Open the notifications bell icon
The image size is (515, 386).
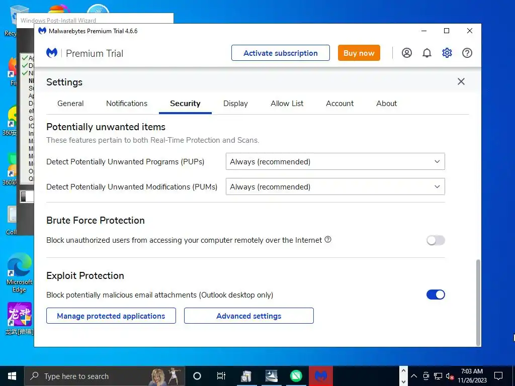[426, 53]
